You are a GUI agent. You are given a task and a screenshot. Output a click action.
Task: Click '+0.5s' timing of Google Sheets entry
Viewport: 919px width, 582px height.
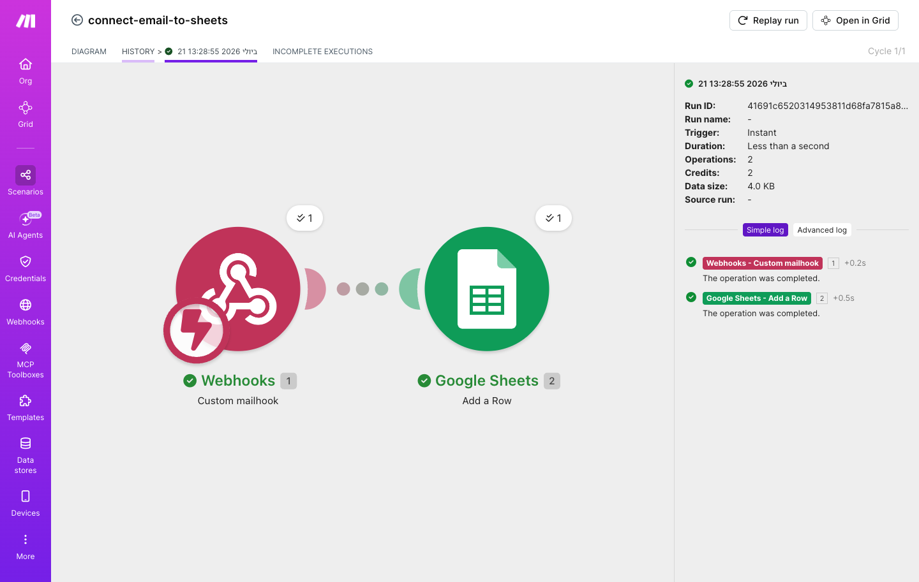click(844, 298)
